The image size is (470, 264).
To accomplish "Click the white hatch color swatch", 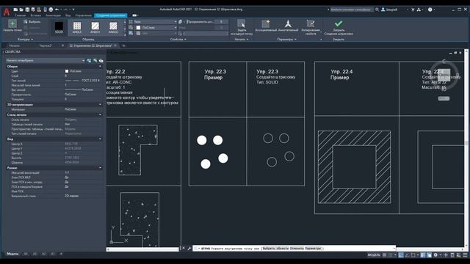I will [138, 28].
